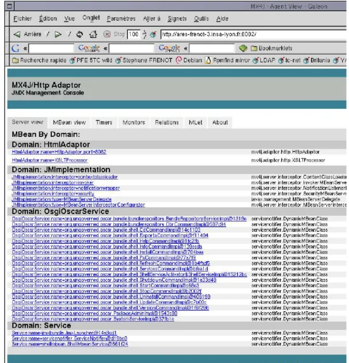The height and width of the screenshot is (363, 349).
Task: Open the Aide menu
Action: (222, 18)
